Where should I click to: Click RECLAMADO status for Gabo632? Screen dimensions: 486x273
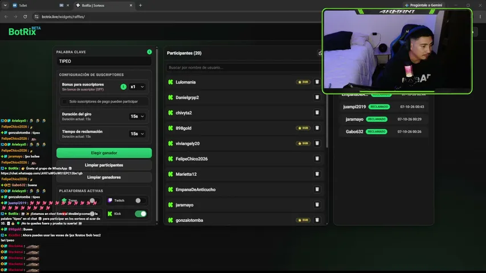(377, 131)
